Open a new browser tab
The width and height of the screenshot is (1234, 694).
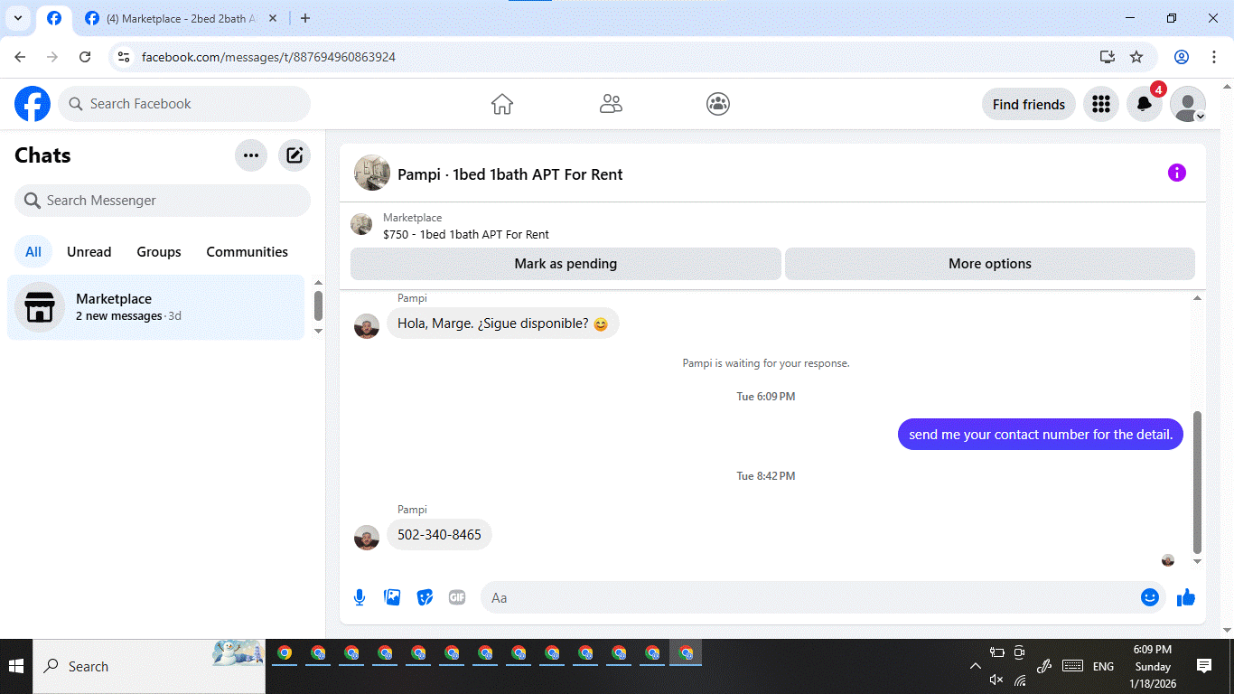(x=305, y=18)
